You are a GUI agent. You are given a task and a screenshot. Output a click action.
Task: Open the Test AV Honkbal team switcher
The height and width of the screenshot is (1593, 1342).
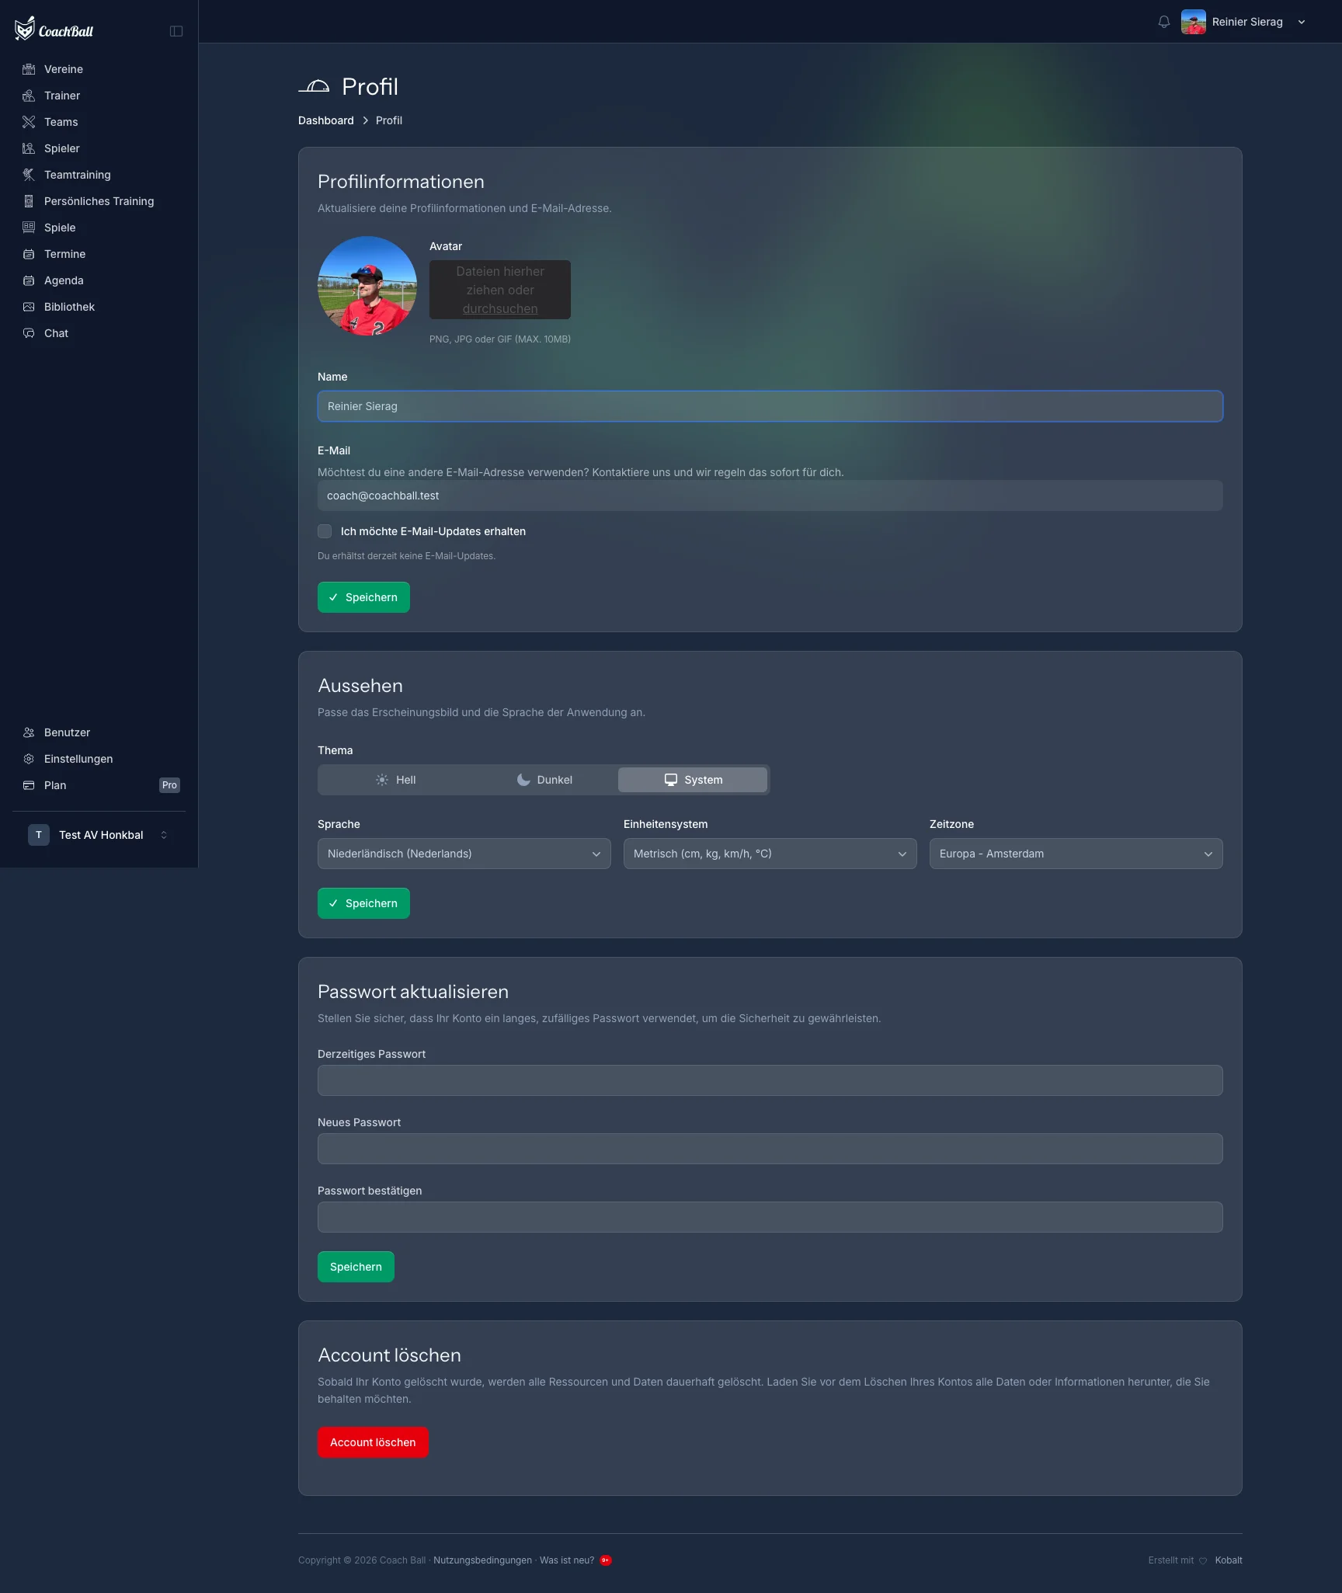coord(99,835)
